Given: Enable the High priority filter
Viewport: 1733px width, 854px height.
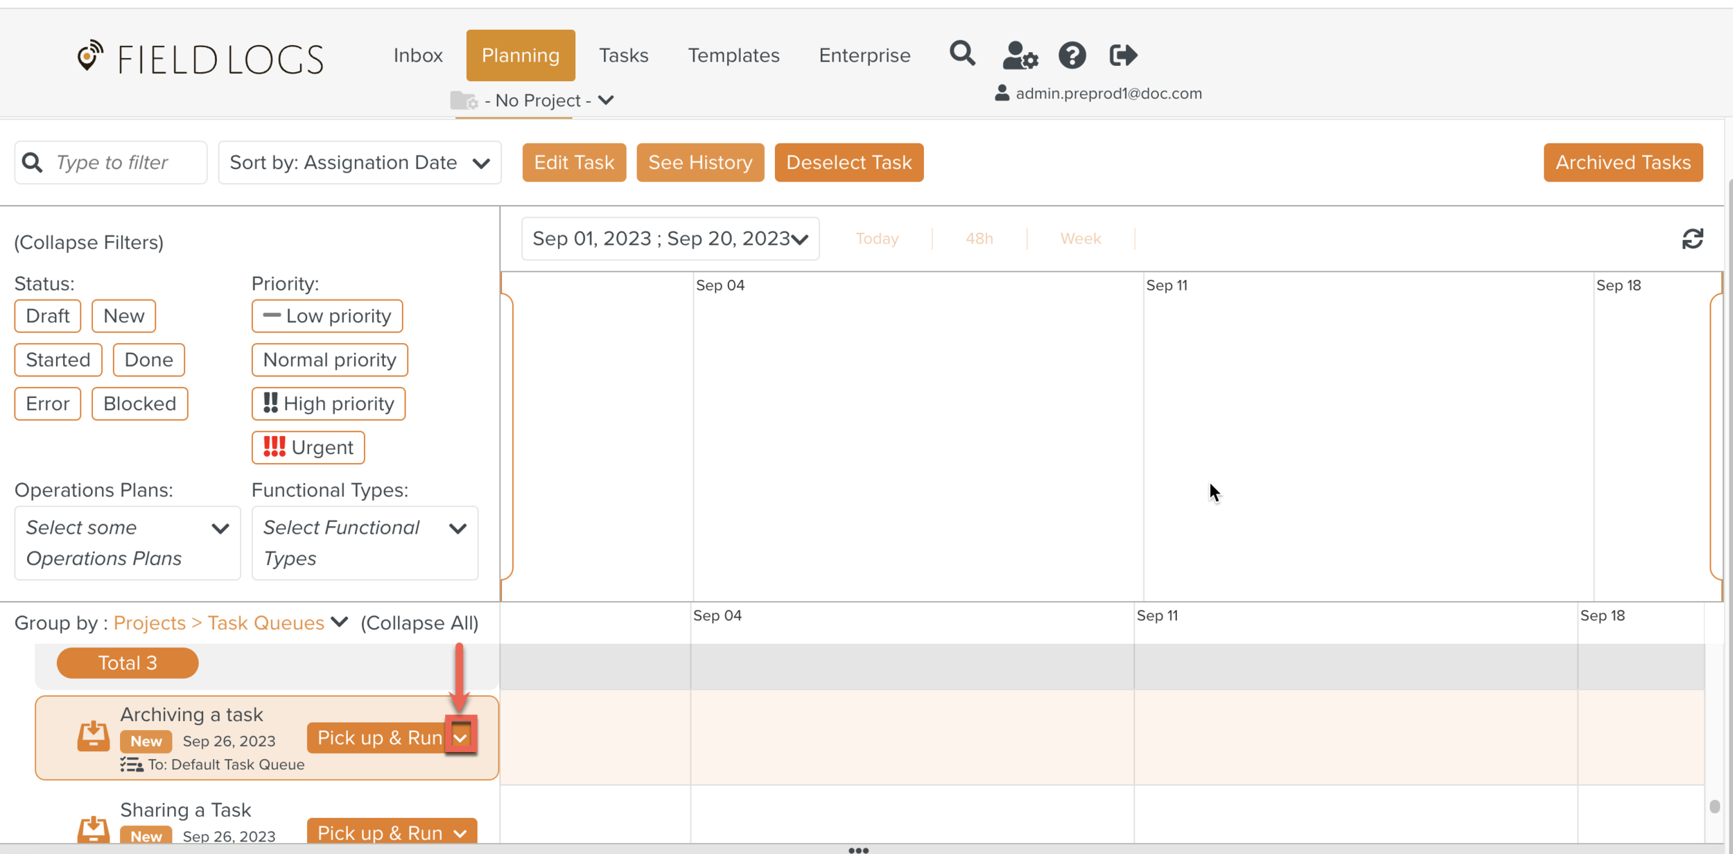Looking at the screenshot, I should pyautogui.click(x=328, y=404).
